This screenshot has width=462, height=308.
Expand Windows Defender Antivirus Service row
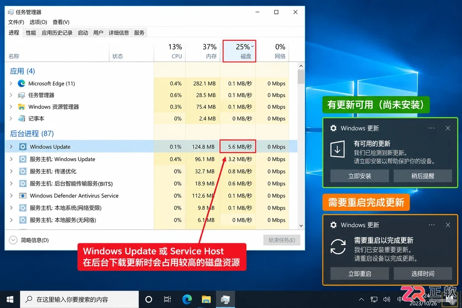[x=11, y=196]
